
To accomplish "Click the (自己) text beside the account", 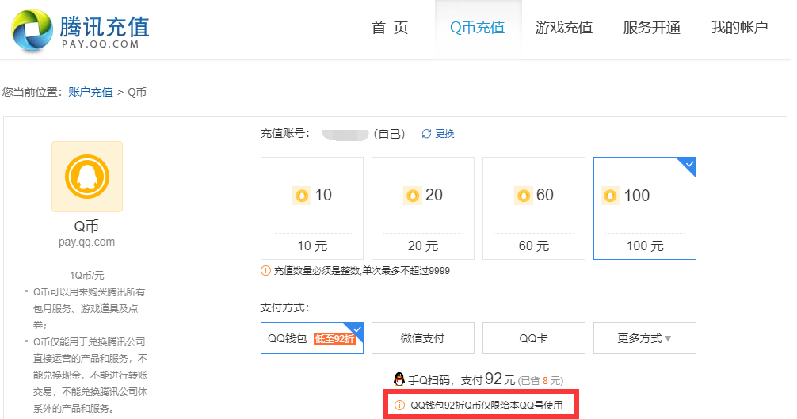I will (389, 134).
